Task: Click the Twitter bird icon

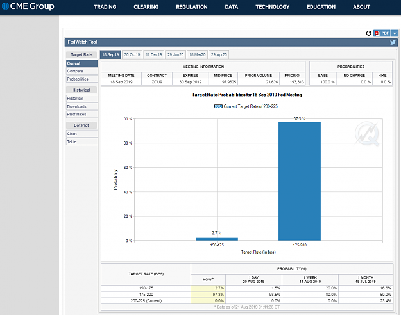Action: pos(393,42)
